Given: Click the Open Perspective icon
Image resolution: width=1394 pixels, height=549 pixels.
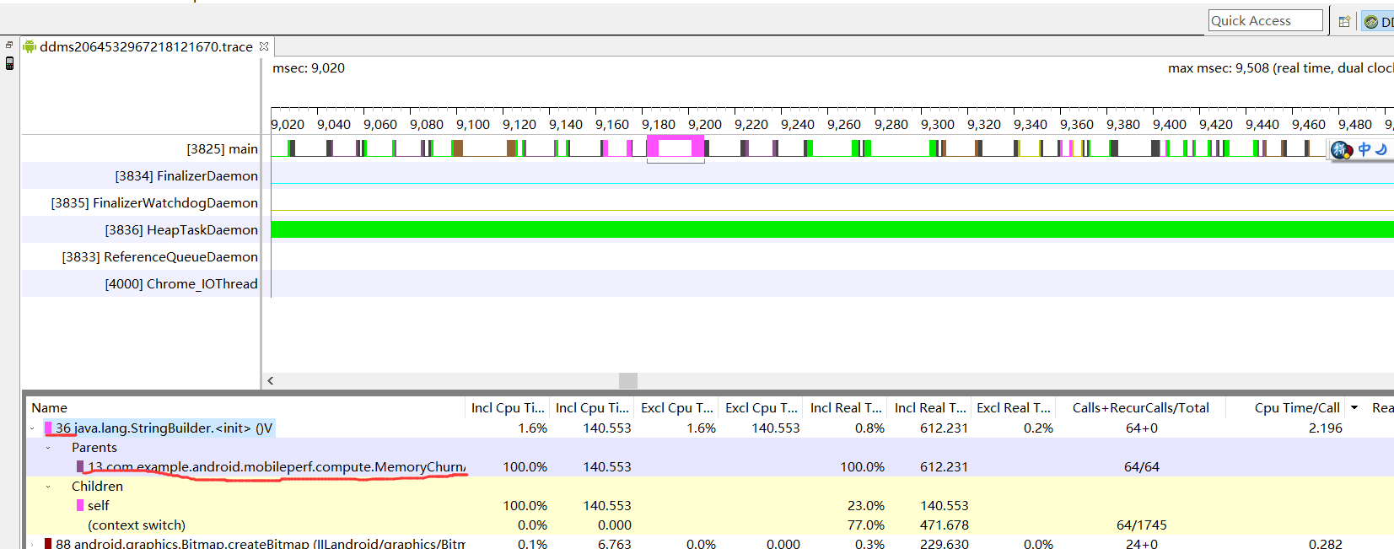Looking at the screenshot, I should click(1344, 22).
